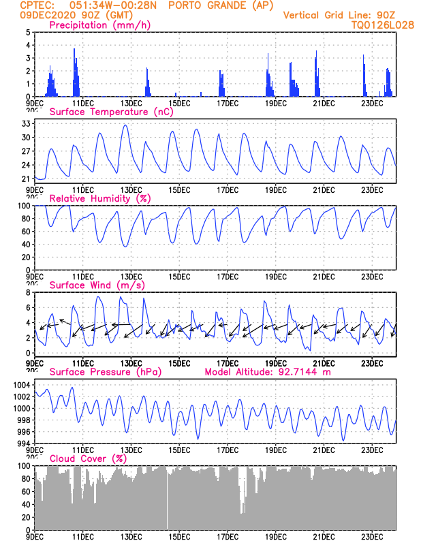421x545 pixels.
Task: Click the 15DEC tick under precipitation chart
Action: click(179, 104)
